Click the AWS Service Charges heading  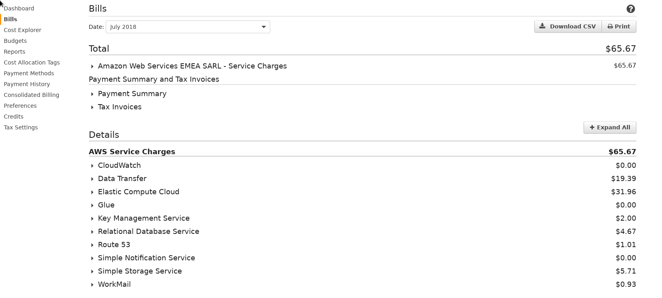(x=132, y=152)
